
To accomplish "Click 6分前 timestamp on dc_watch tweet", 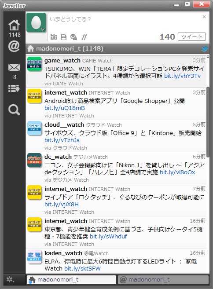I will (x=199, y=157).
